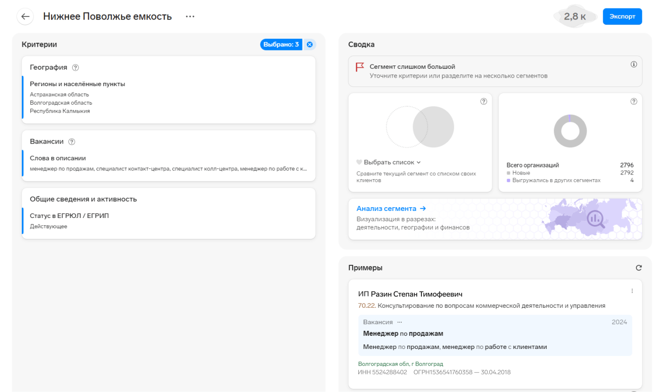Image resolution: width=664 pixels, height=392 pixels.
Task: Click the ОГРН number and date
Action: [x=462, y=372]
